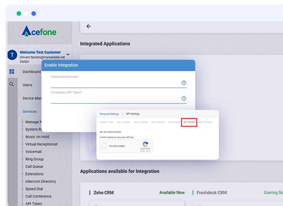Click the Integrated Applications heading

[x=105, y=44]
